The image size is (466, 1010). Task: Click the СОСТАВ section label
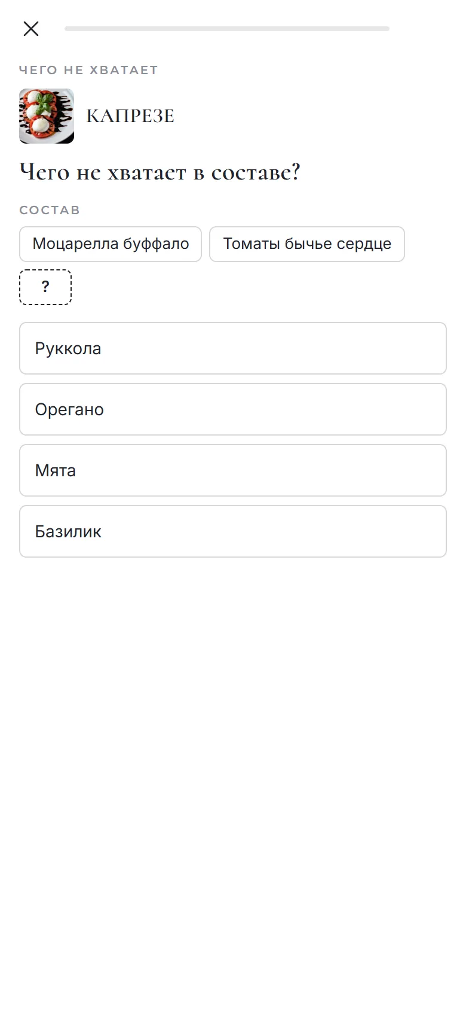[x=50, y=210]
